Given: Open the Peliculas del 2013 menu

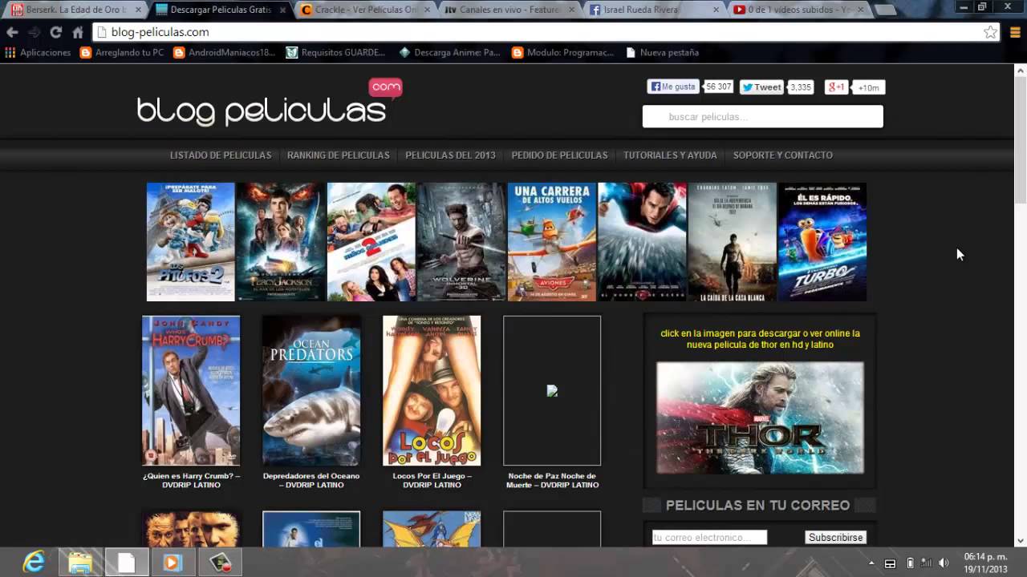Looking at the screenshot, I should (x=450, y=155).
